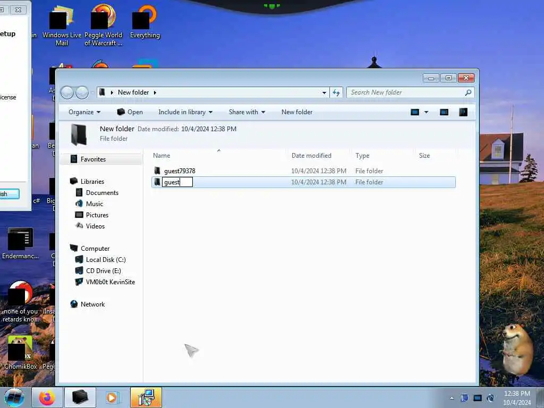This screenshot has height=408, width=544.
Task: Open the 'none of you' desktop shortcut
Action: (20, 301)
